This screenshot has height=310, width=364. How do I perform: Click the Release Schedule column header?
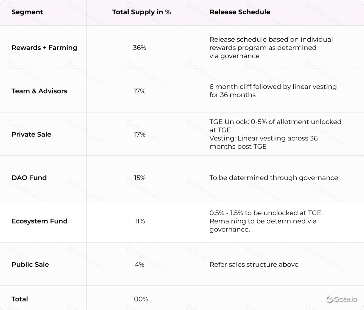tap(240, 12)
